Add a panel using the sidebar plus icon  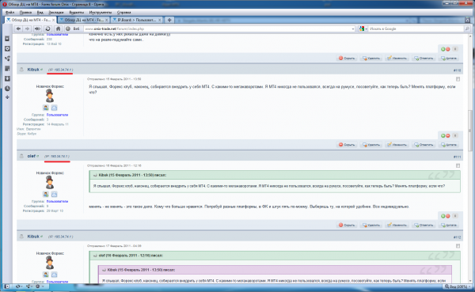click(7, 97)
